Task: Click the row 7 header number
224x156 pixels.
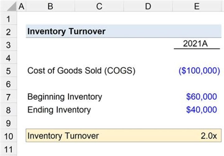Action: pos(8,97)
